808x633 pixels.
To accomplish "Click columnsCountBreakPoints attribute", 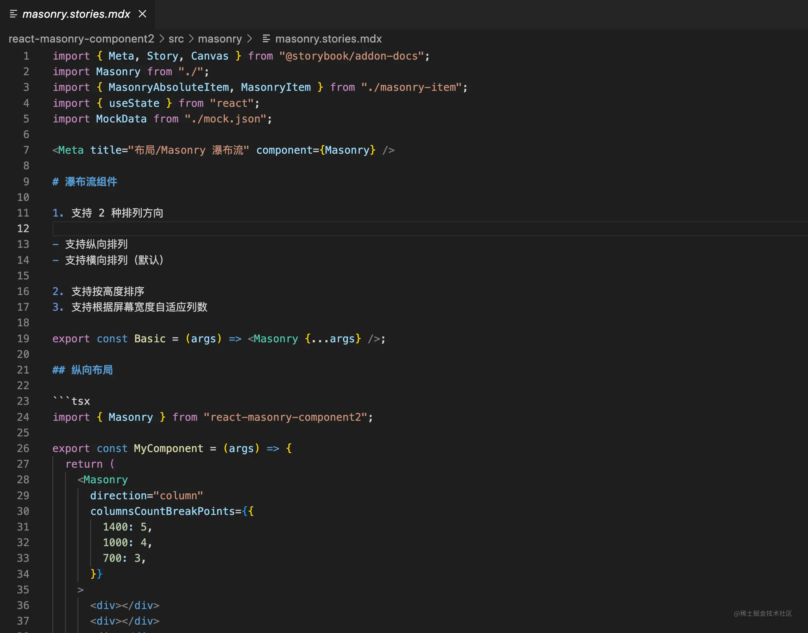I will coord(163,511).
